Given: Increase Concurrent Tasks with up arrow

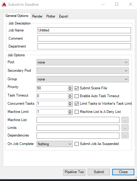Looking at the screenshot, I should [x=70, y=102].
